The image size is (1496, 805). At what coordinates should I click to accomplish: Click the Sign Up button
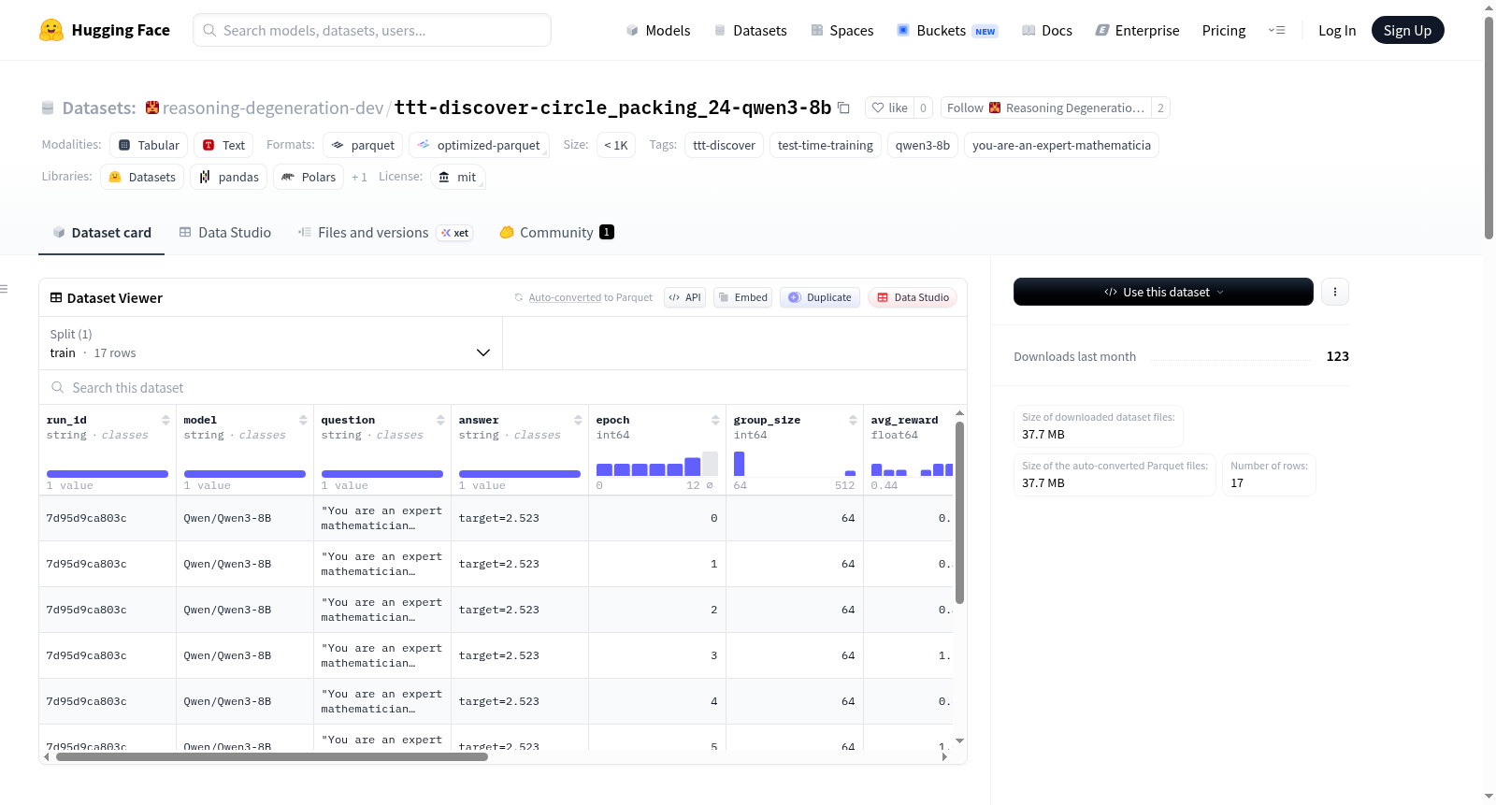click(1407, 30)
